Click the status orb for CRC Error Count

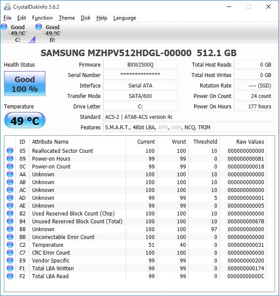10,252
